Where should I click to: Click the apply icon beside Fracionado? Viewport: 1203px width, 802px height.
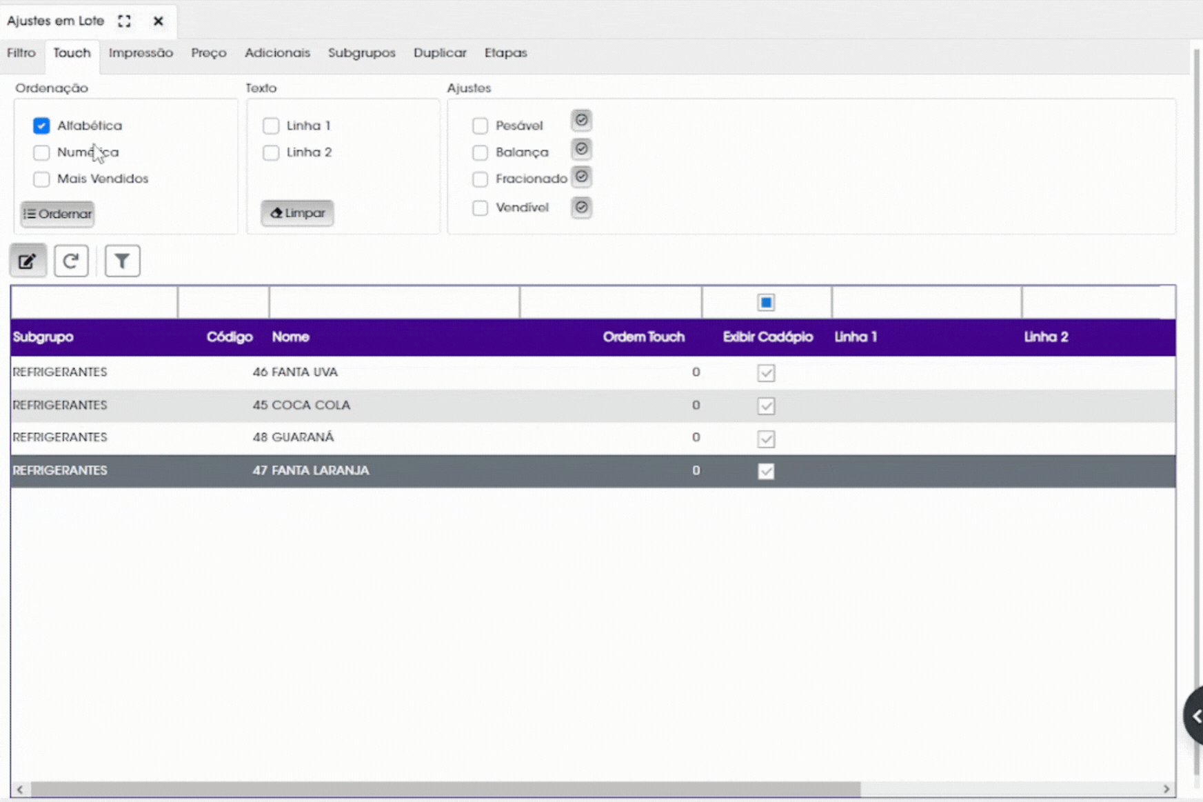(581, 177)
